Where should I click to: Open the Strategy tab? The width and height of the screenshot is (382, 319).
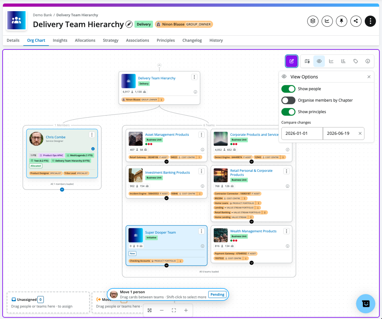[110, 40]
